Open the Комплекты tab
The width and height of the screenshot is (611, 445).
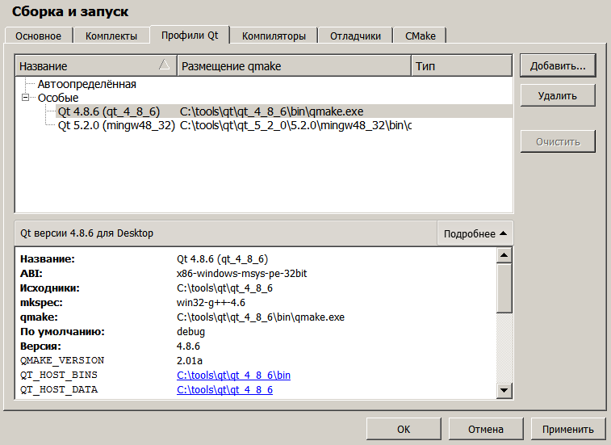[x=111, y=36]
